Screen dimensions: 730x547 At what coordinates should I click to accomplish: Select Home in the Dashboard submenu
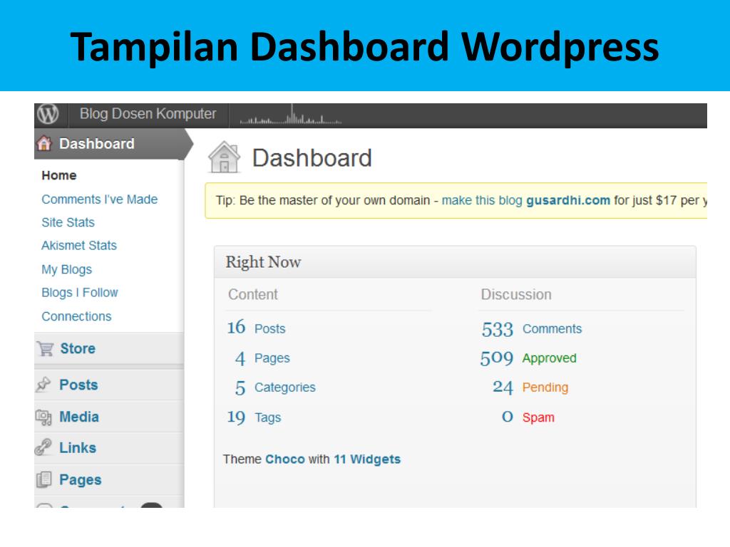58,175
